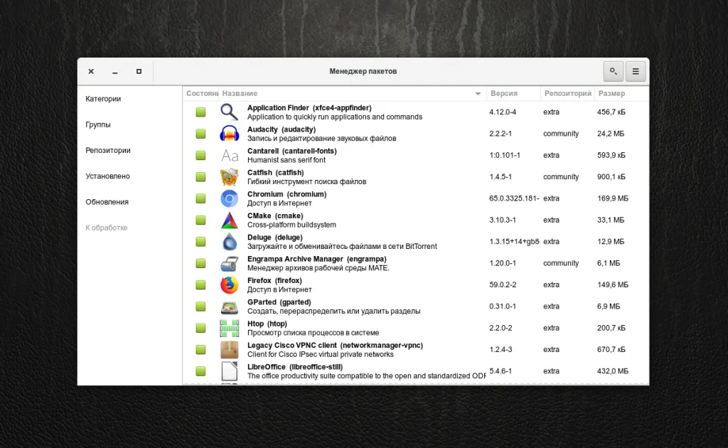Switch to Обновления section
The image size is (728, 448).
click(x=107, y=202)
